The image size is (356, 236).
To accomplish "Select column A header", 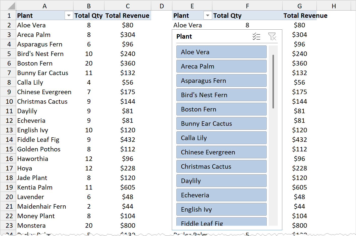I will (x=45, y=6).
